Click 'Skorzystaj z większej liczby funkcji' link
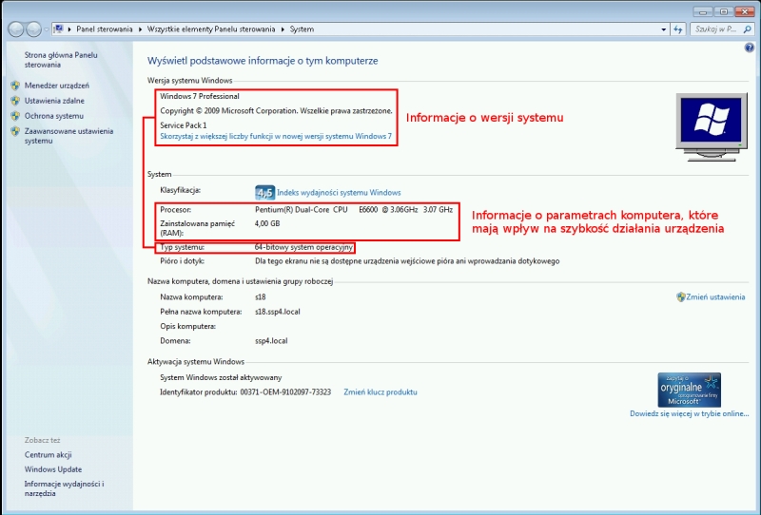Screen dimensions: 761x515 [276, 136]
